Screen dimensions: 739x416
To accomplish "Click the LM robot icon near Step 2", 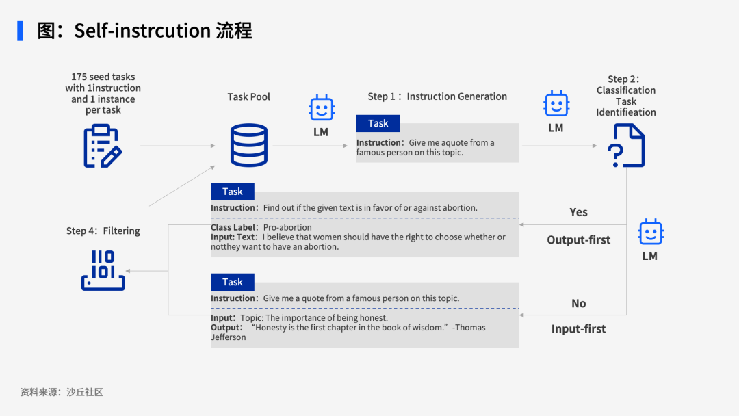I will (x=556, y=103).
